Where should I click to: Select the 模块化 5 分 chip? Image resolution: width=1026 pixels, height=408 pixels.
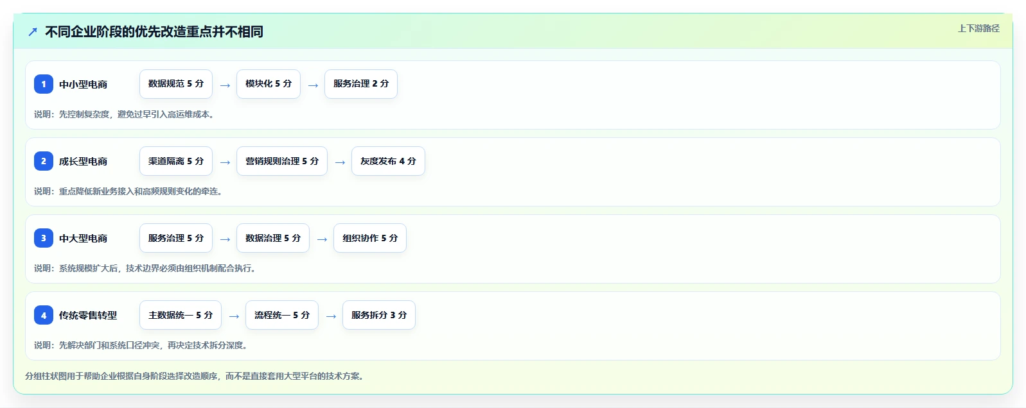pyautogui.click(x=269, y=84)
